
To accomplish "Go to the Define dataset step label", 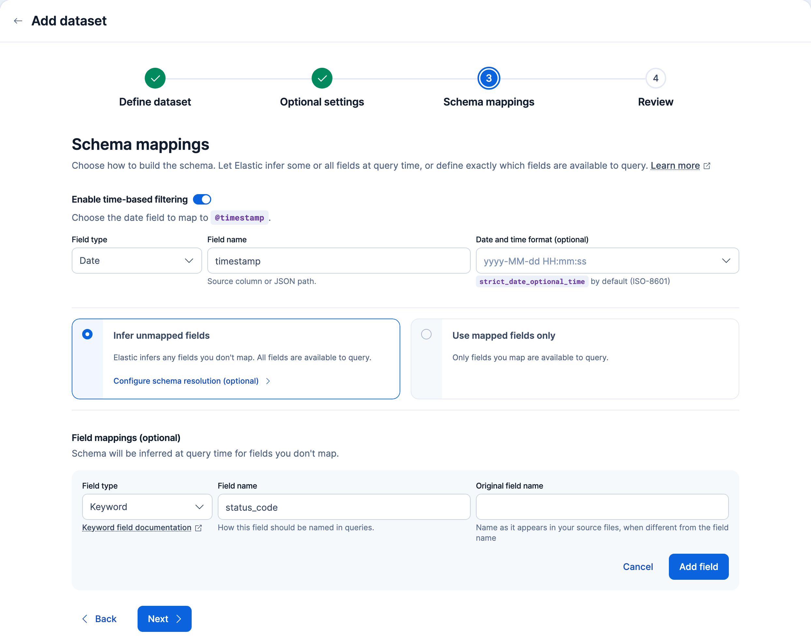I will tap(155, 102).
